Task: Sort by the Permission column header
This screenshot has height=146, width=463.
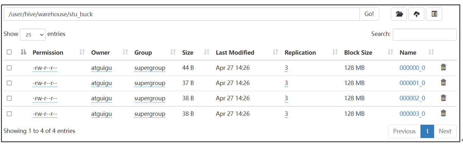Action: coord(48,53)
